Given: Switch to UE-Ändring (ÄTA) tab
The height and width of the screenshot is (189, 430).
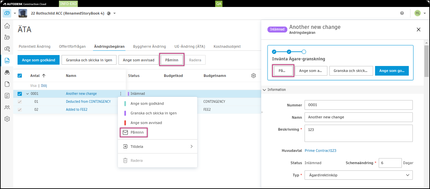Looking at the screenshot, I should (x=190, y=46).
